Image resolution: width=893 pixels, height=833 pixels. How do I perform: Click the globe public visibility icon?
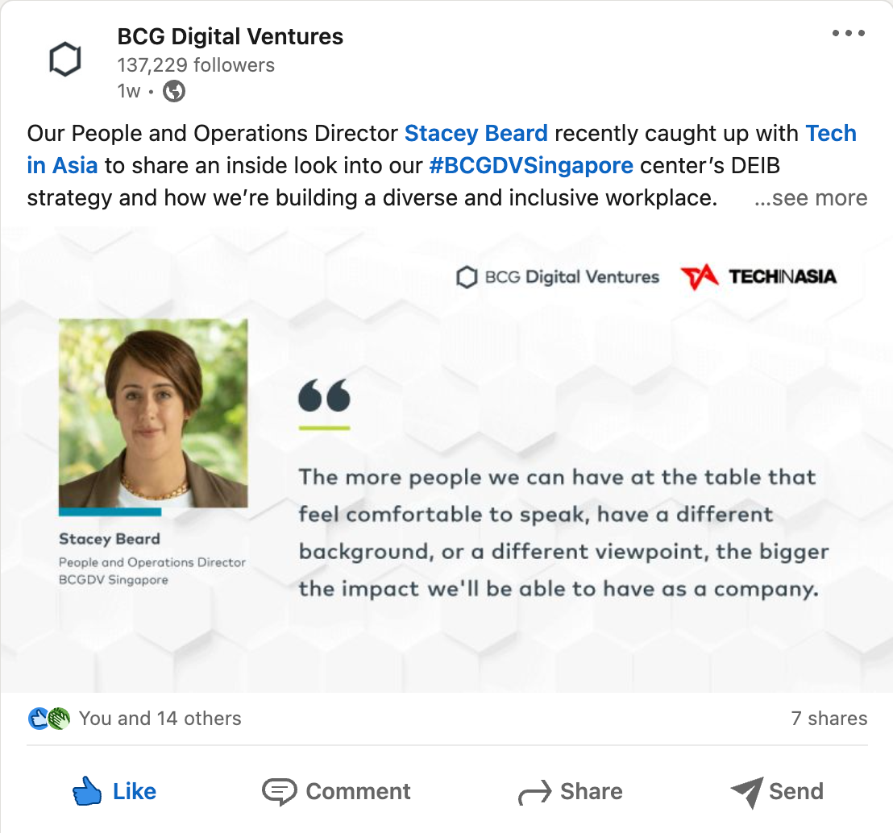(174, 91)
